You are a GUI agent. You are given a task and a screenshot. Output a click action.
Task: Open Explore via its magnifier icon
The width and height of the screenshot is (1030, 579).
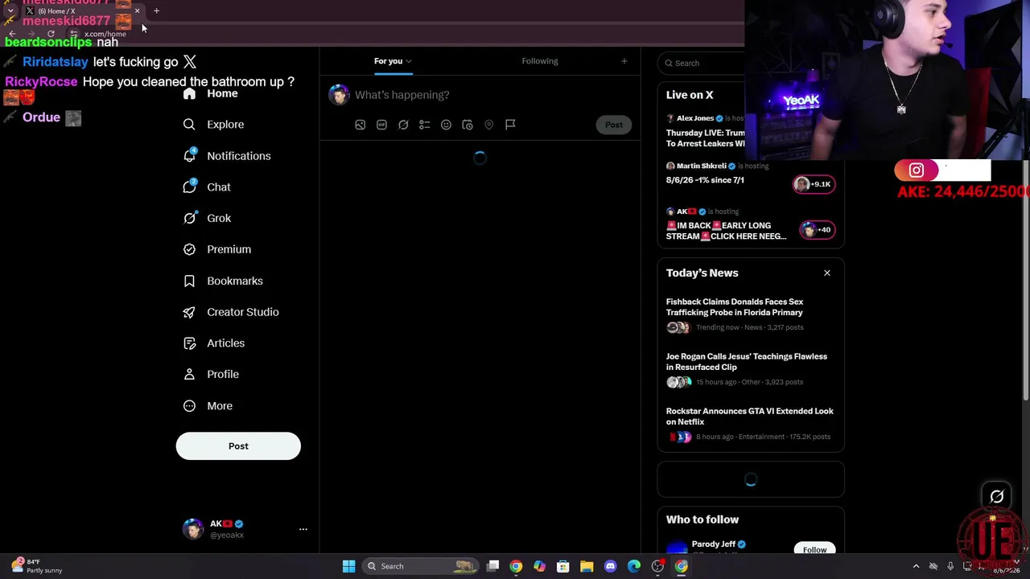click(x=189, y=125)
